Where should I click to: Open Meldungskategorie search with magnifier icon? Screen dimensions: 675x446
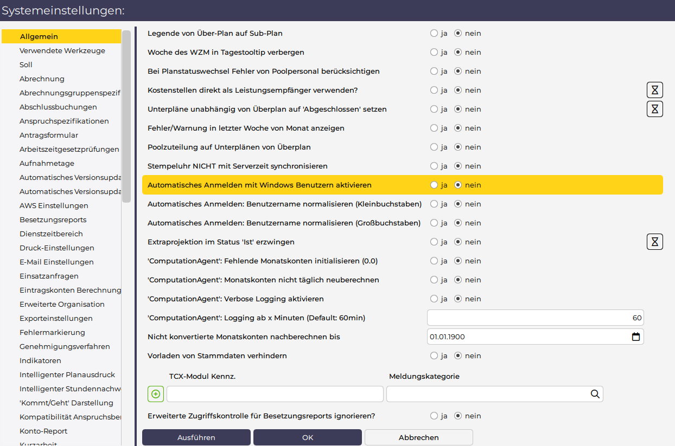595,394
